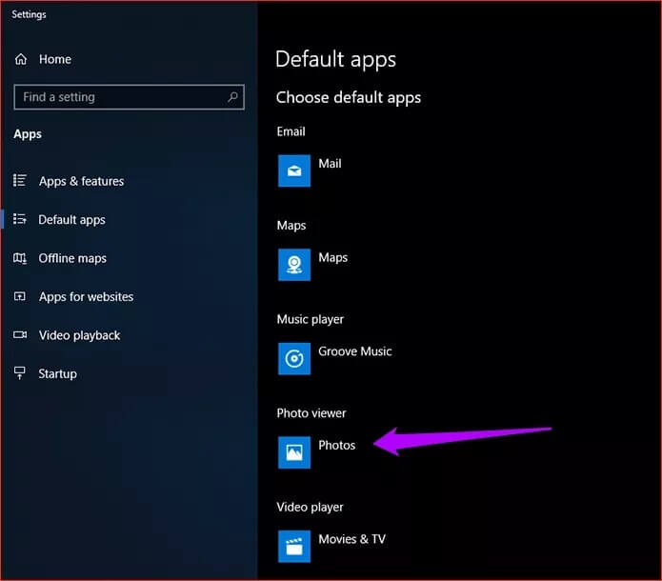Click the Choose default apps heading

tap(349, 97)
